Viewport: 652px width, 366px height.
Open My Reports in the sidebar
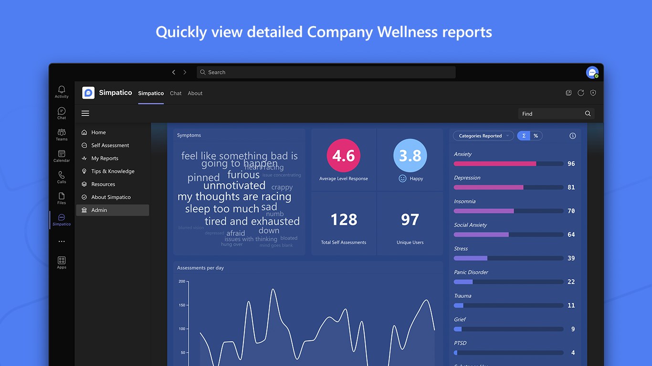pos(113,158)
